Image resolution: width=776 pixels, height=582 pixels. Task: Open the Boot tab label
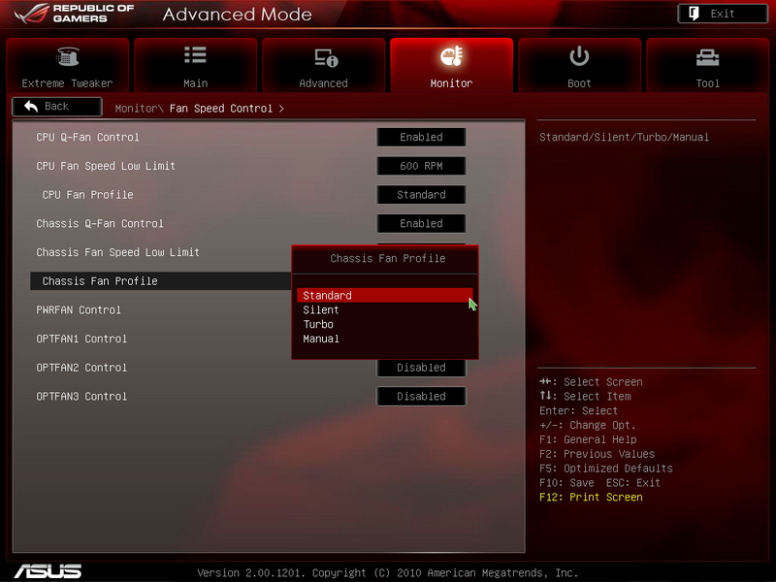click(x=579, y=83)
